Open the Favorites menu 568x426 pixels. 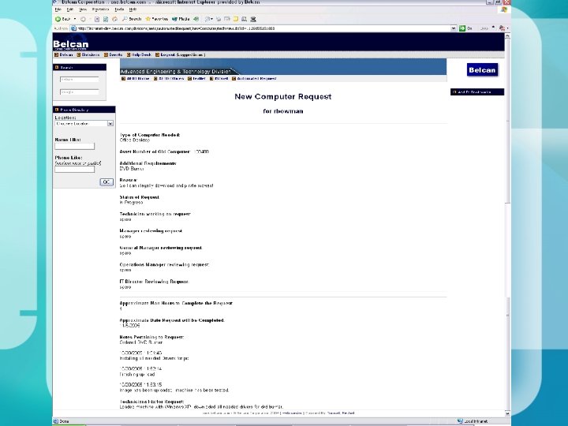(100, 9)
